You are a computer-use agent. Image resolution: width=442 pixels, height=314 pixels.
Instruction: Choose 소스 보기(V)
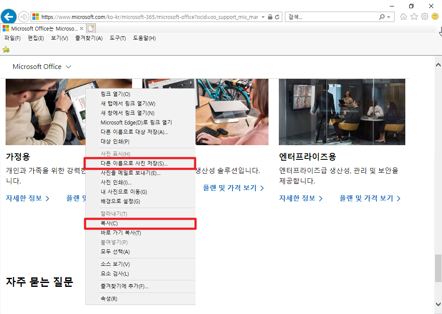click(x=140, y=264)
